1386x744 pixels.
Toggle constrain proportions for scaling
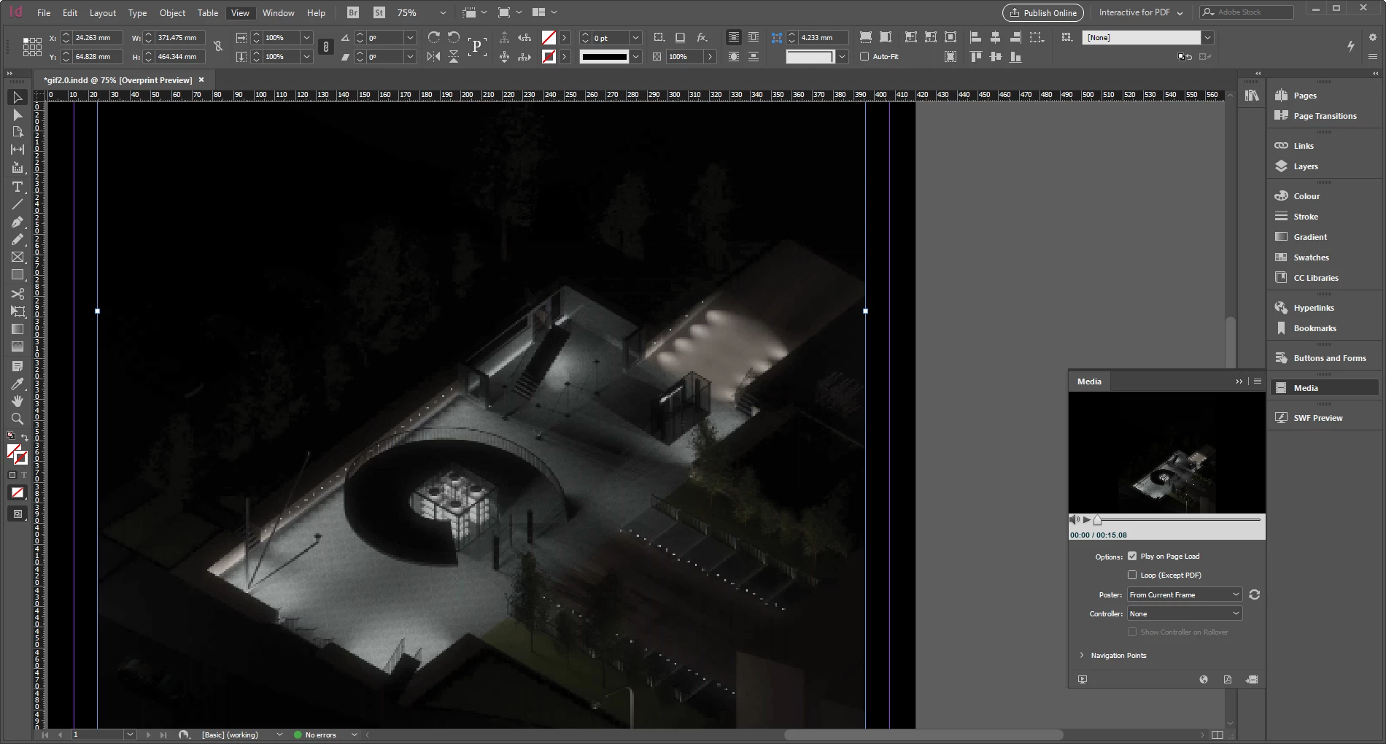coord(326,47)
